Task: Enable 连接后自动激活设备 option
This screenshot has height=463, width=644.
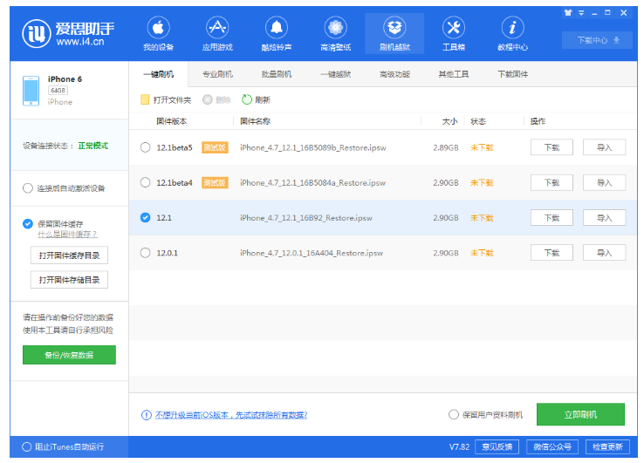Action: [x=28, y=188]
